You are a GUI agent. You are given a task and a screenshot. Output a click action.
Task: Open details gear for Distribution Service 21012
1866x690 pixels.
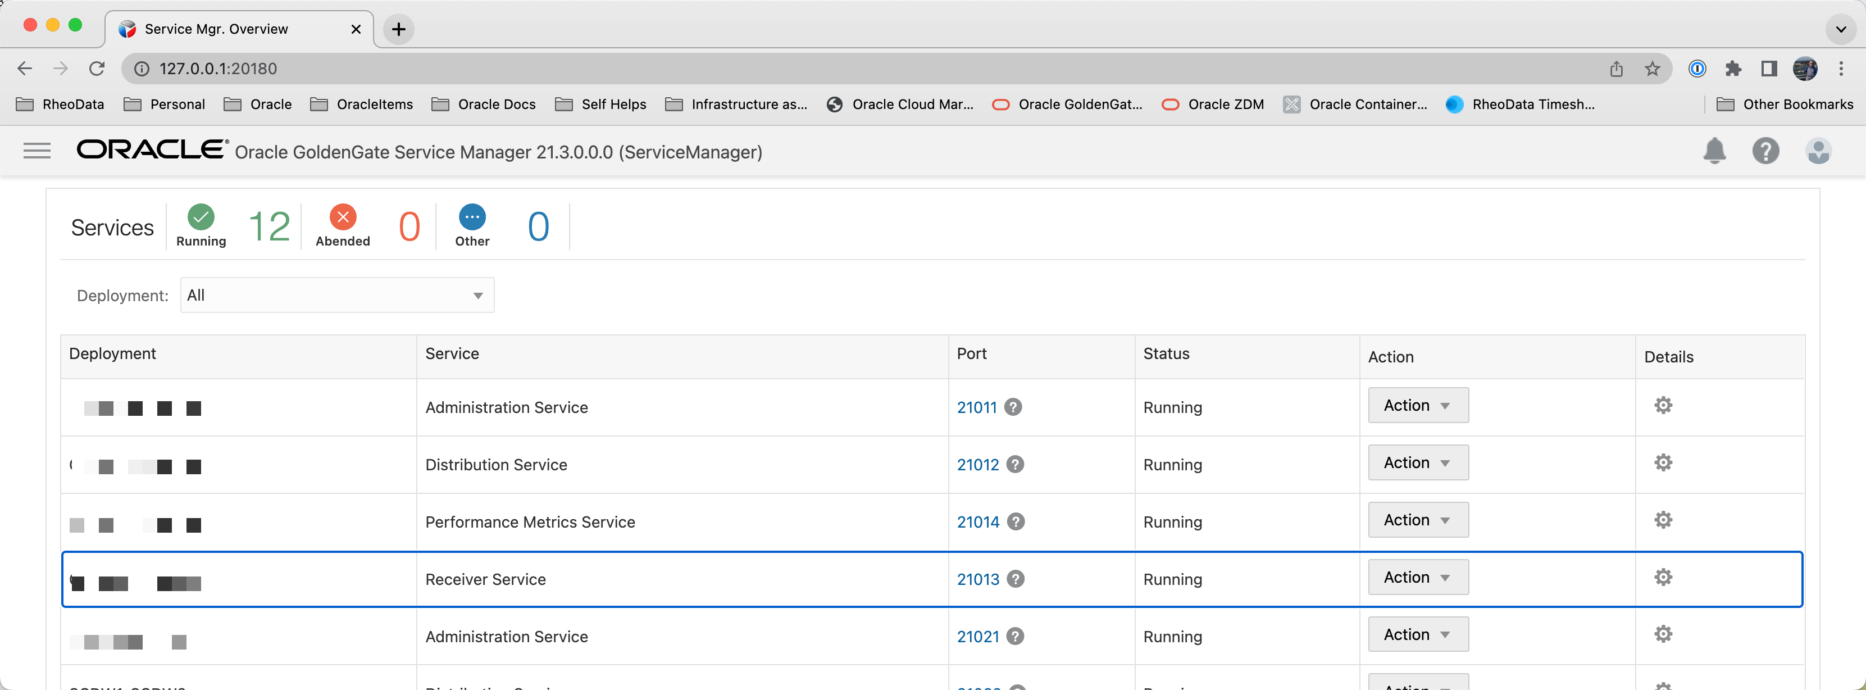(1663, 462)
